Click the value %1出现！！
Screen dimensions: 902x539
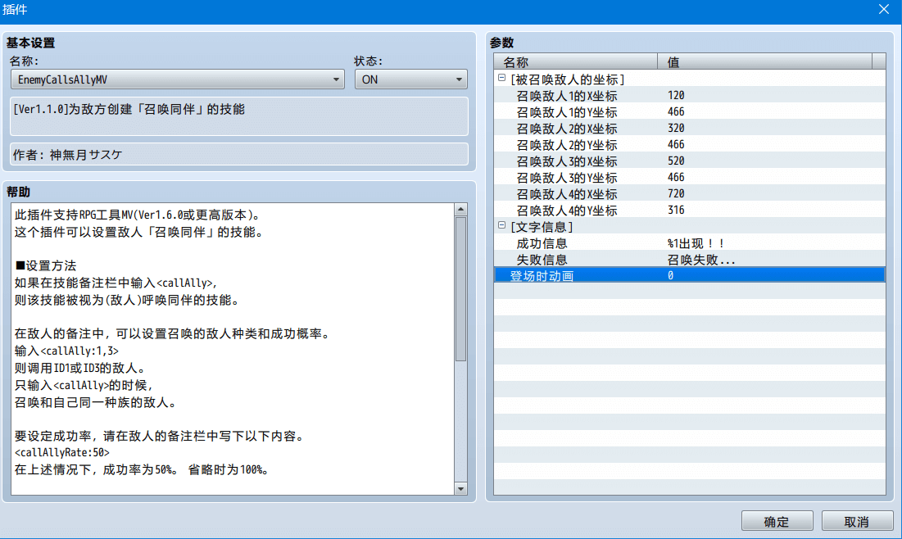pyautogui.click(x=696, y=243)
